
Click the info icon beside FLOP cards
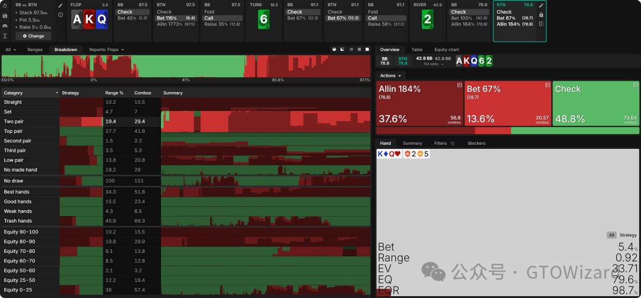[61, 15]
